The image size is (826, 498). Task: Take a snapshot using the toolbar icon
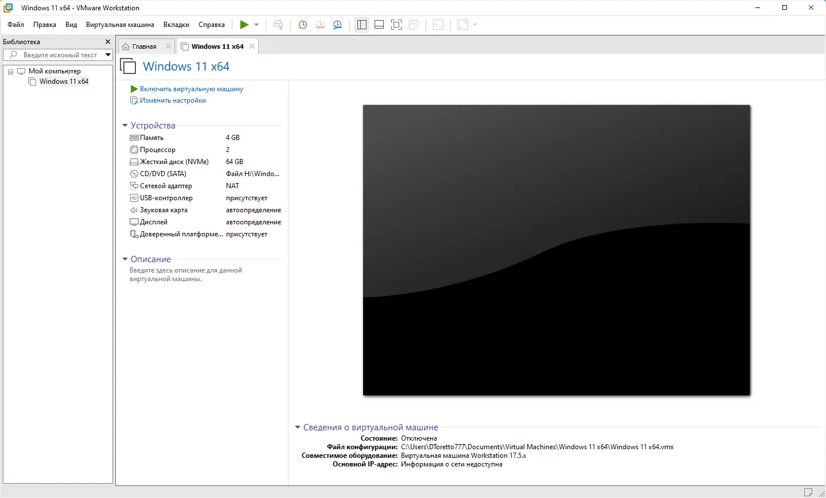point(303,25)
